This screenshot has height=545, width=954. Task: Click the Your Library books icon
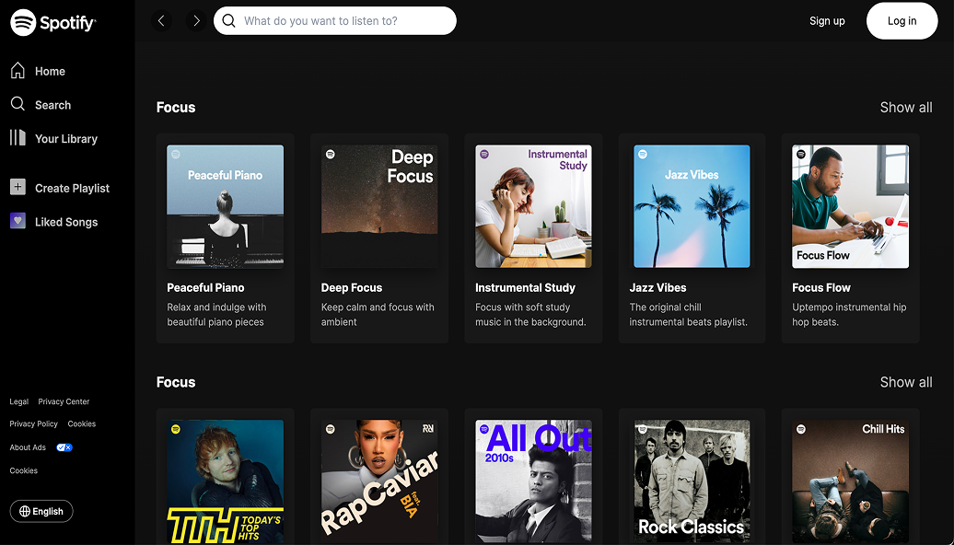coord(17,137)
